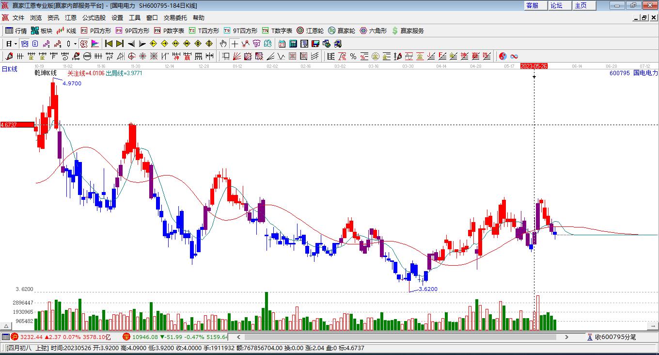The image size is (659, 355).
Task: Open the 交易委托 menu
Action: click(x=175, y=17)
